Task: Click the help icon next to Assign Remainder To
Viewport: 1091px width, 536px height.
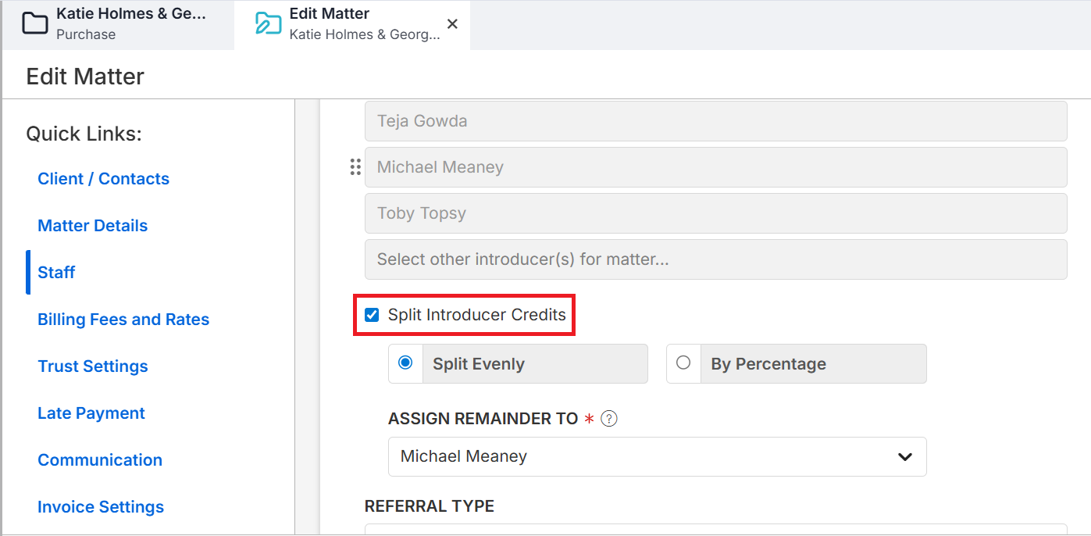Action: click(609, 419)
